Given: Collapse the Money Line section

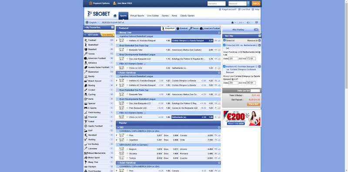Looking at the screenshot, I should pos(118,33).
